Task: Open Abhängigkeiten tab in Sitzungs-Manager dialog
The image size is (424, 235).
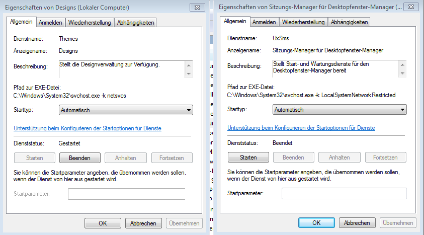Action: tap(349, 22)
